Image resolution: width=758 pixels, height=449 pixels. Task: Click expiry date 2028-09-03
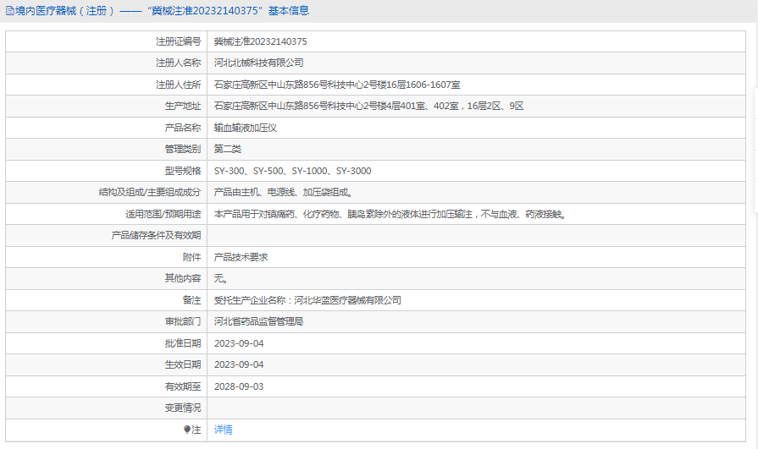tap(239, 386)
